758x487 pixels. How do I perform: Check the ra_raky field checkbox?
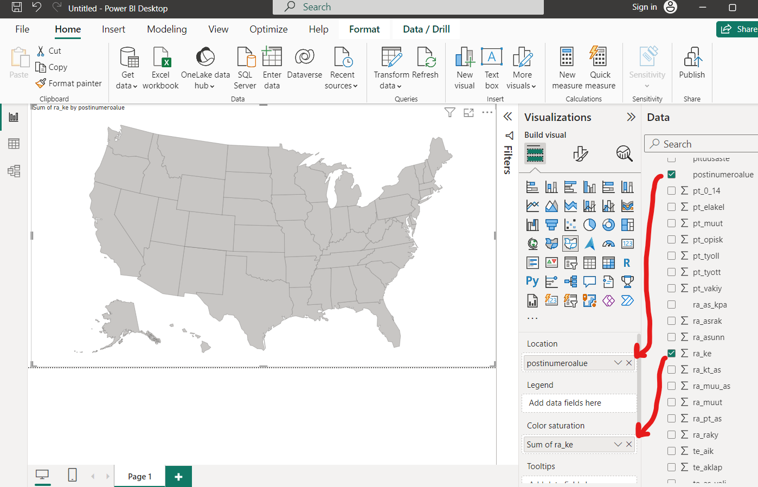(671, 434)
